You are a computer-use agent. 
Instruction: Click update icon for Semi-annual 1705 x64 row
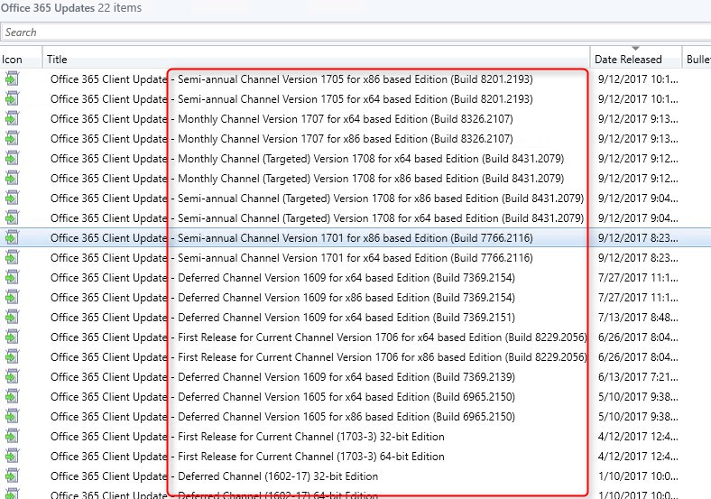click(x=12, y=99)
